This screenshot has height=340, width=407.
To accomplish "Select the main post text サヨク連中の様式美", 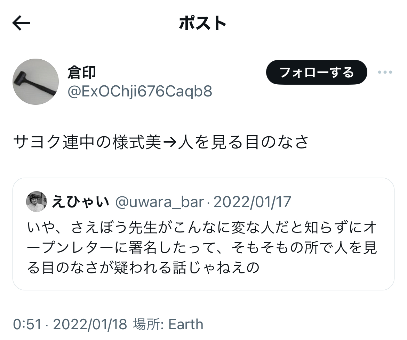I will [x=87, y=142].
